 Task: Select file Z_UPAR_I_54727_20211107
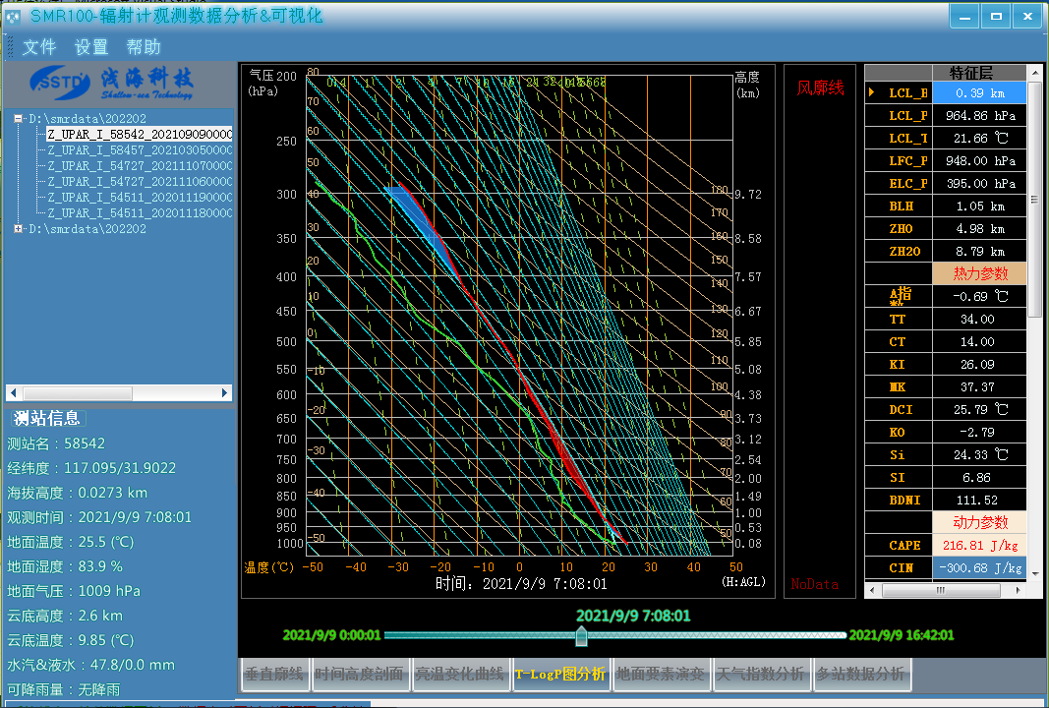[140, 165]
